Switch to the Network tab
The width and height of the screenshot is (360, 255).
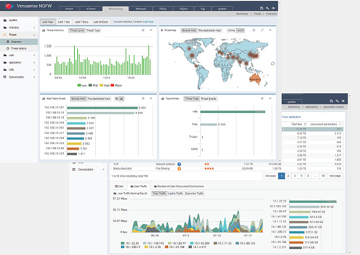pyautogui.click(x=141, y=9)
